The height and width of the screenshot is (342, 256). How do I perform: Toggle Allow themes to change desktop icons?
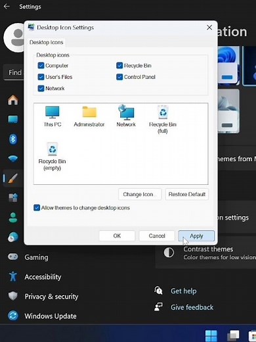(x=37, y=208)
